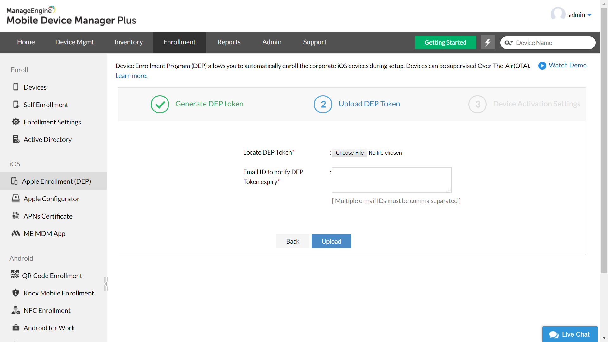Play the Watch Demo video
The height and width of the screenshot is (342, 608).
[x=542, y=66]
